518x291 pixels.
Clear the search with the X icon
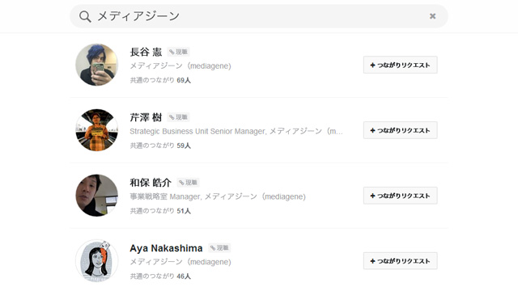pos(432,16)
